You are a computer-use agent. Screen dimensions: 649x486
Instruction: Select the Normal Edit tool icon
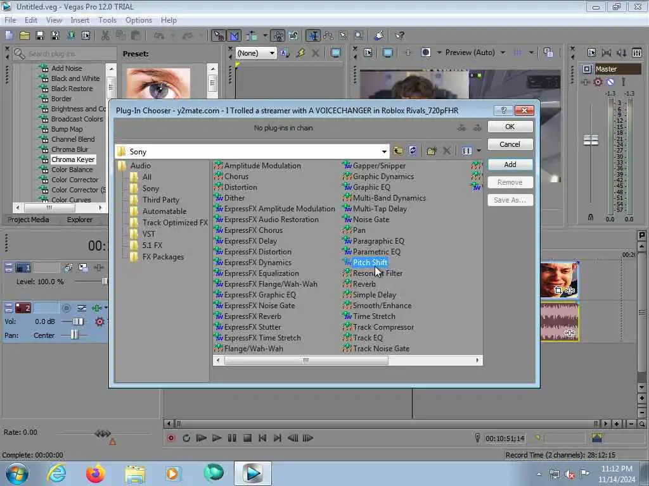(313, 35)
